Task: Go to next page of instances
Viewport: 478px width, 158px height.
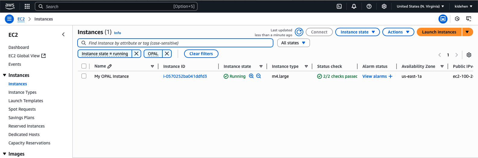Action: tap(457, 55)
